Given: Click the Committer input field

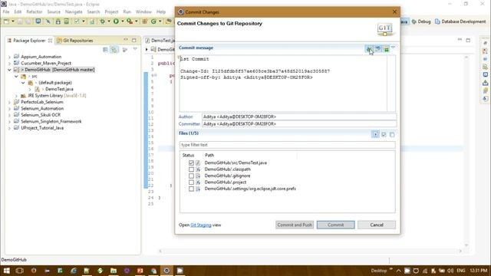Looking at the screenshot, I should 299,124.
